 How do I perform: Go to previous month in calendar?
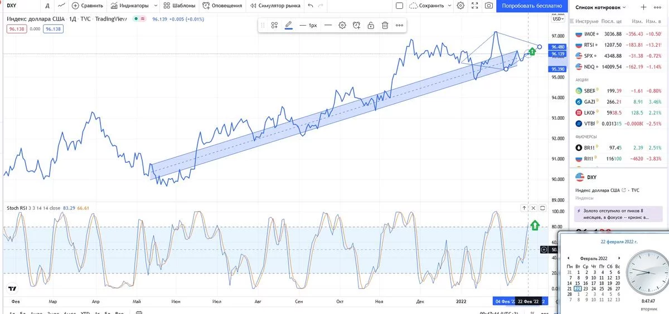pyautogui.click(x=568, y=258)
